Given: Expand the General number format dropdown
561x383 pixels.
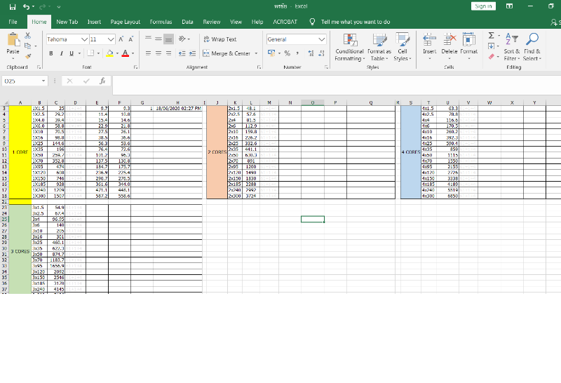Looking at the screenshot, I should [x=322, y=39].
